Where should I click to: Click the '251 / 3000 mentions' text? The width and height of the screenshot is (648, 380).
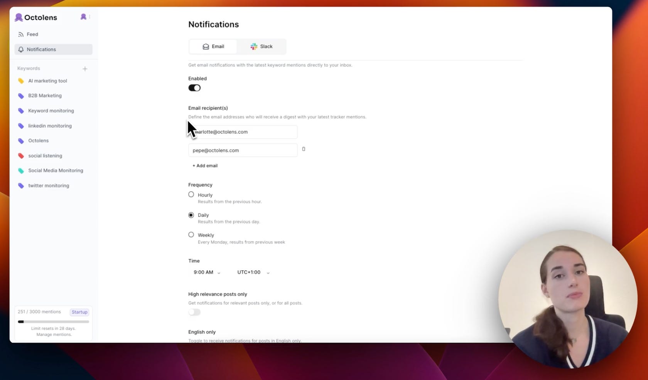pos(39,312)
